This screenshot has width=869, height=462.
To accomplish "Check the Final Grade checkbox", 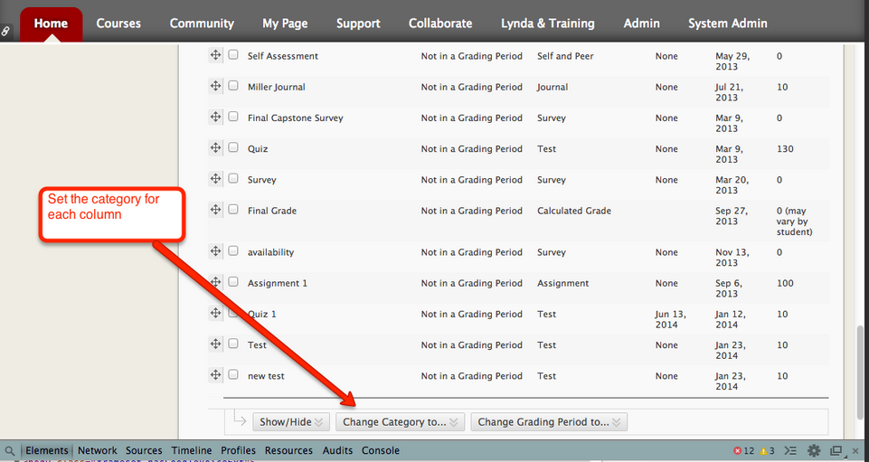I will pos(233,209).
